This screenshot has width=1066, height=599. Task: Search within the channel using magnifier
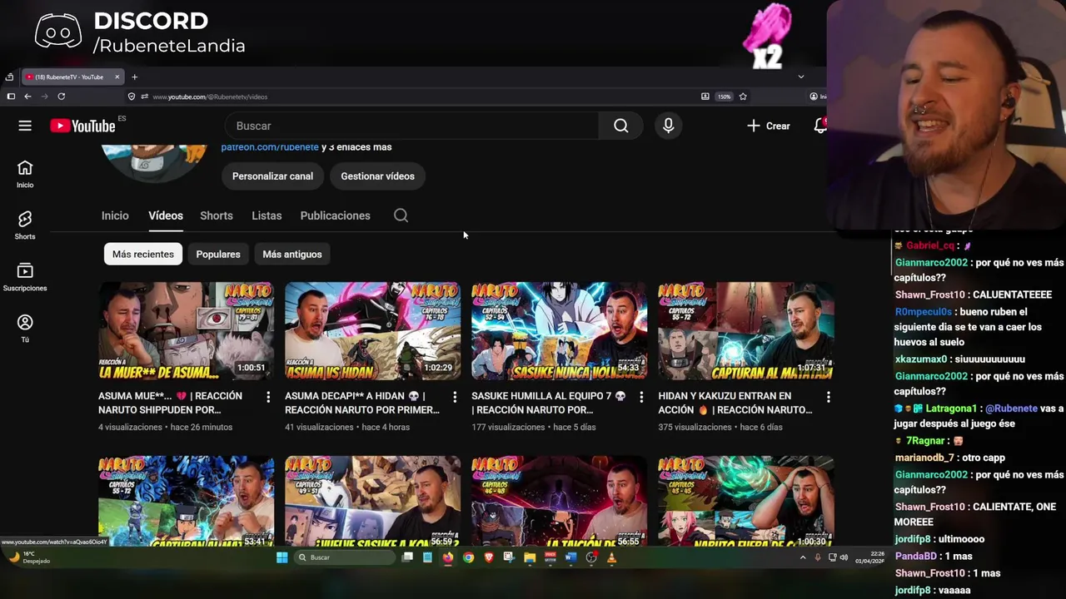coord(401,215)
